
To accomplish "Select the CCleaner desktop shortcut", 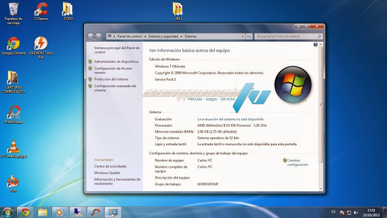I will tap(41, 12).
